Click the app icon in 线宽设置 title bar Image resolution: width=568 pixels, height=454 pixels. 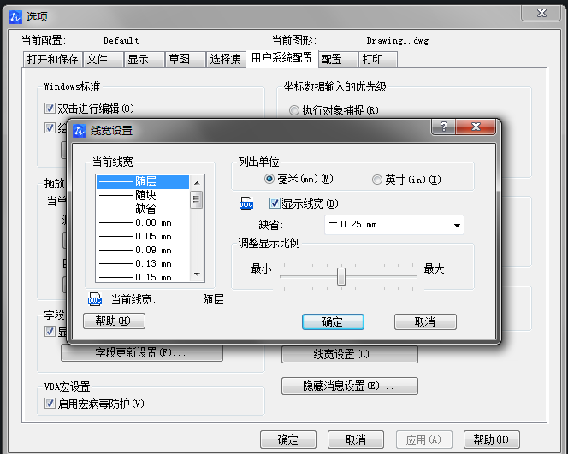tap(80, 131)
